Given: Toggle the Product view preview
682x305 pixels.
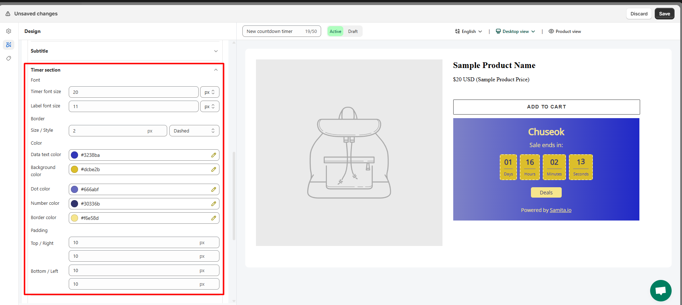Looking at the screenshot, I should pos(565,32).
